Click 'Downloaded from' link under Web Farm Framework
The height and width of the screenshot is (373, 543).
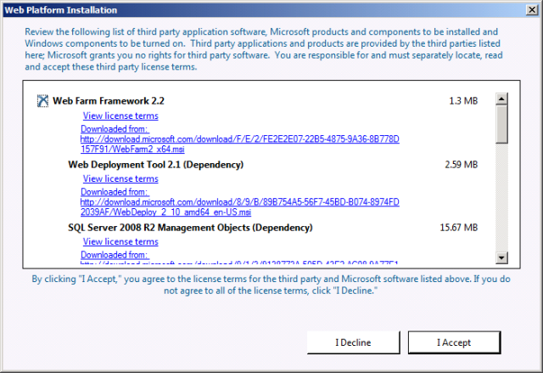pos(115,129)
